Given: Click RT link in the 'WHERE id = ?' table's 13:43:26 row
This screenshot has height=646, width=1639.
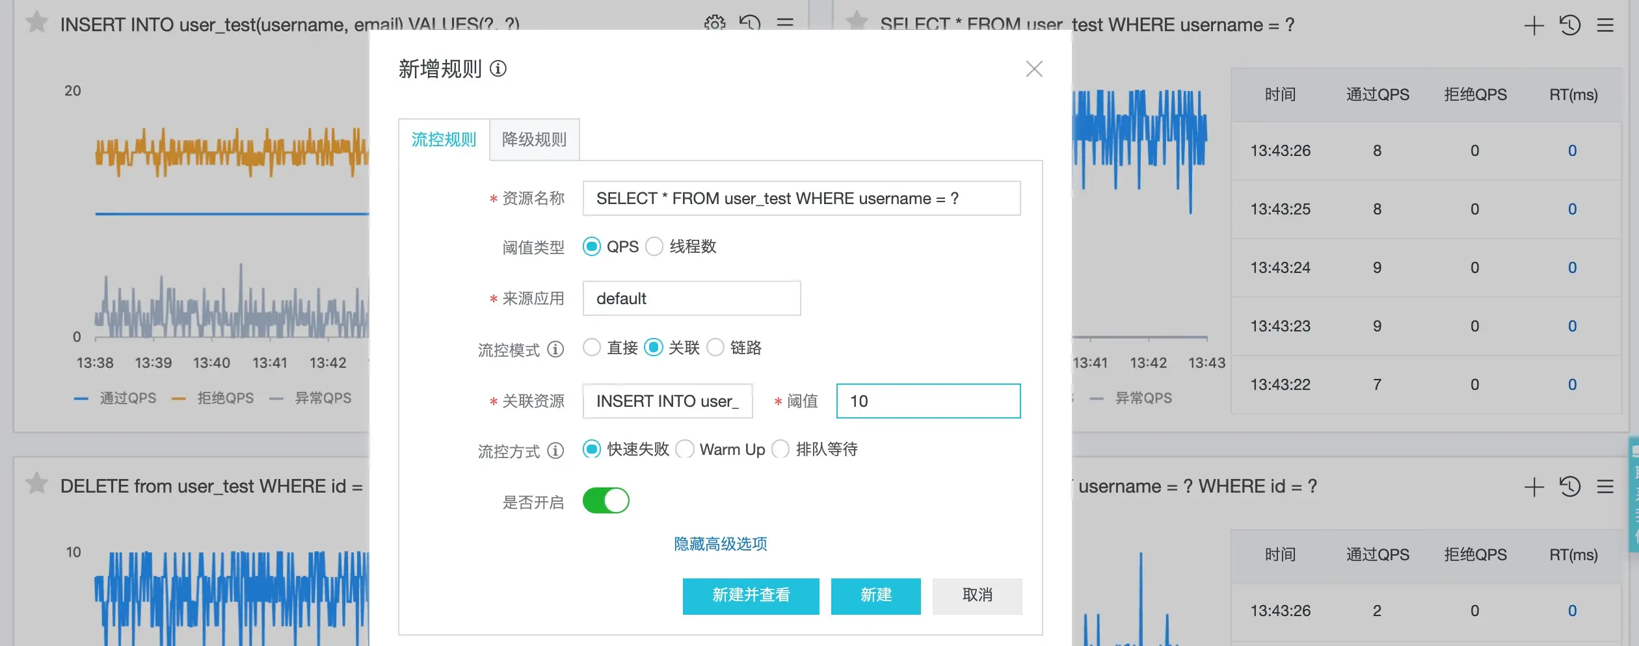Looking at the screenshot, I should click(1573, 611).
